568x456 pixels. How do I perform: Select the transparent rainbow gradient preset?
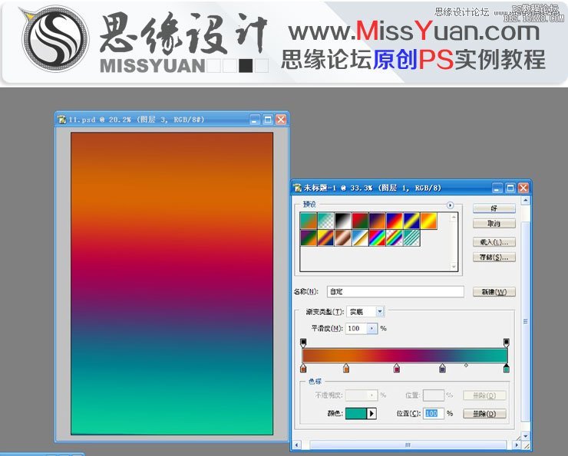pos(395,238)
